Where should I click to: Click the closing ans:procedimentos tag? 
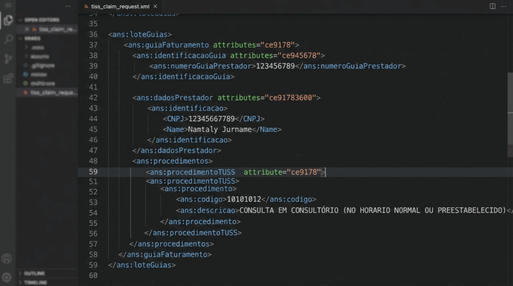point(171,244)
